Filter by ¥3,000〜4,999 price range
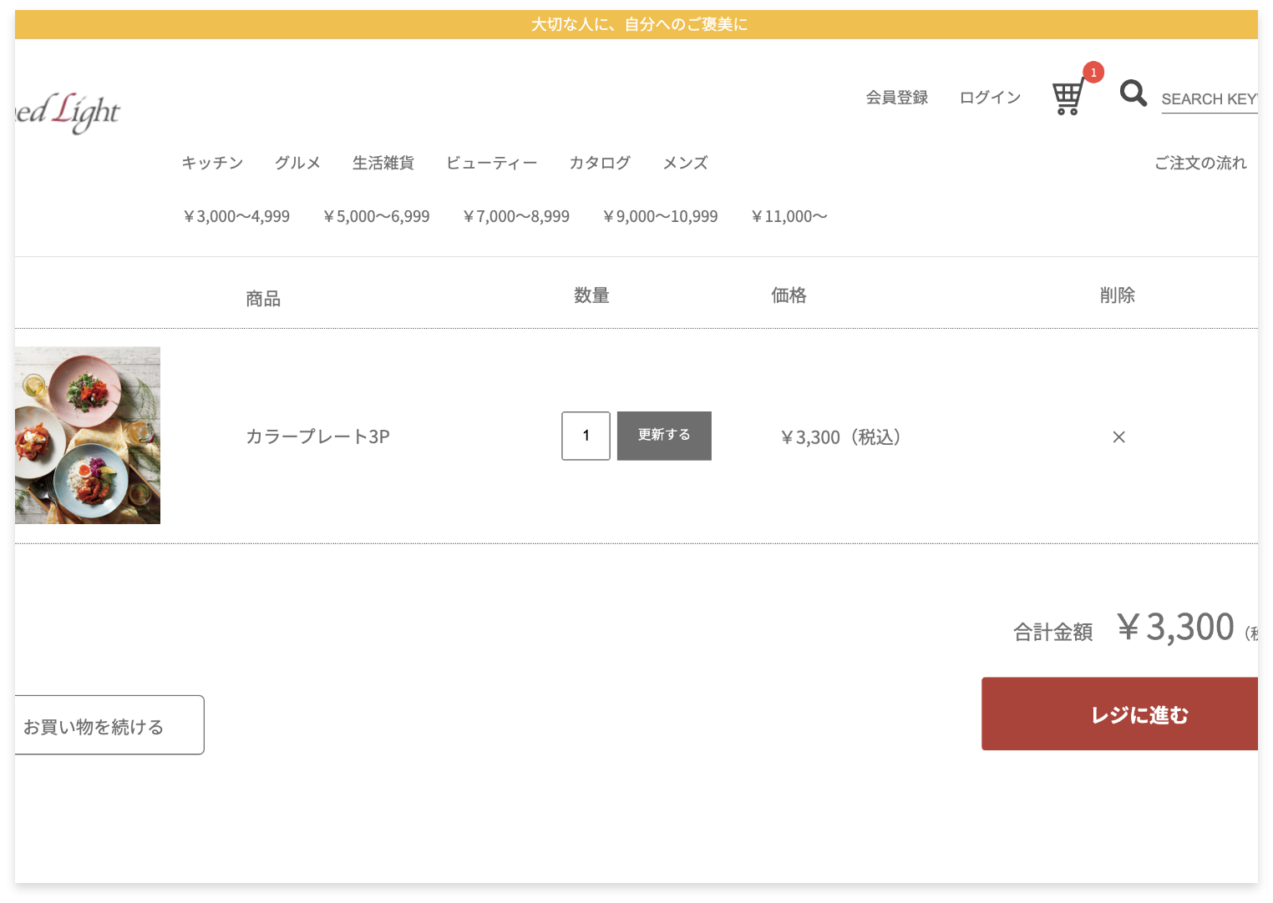This screenshot has width=1273, height=903. click(x=236, y=217)
